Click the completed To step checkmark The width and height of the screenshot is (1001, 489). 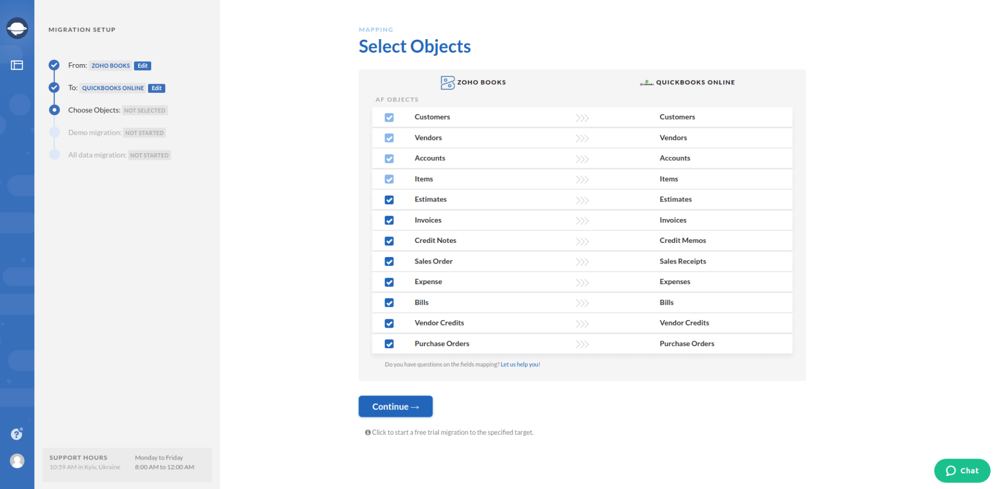54,87
